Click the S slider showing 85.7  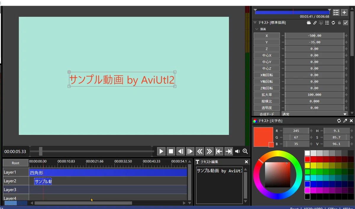click(x=337, y=137)
